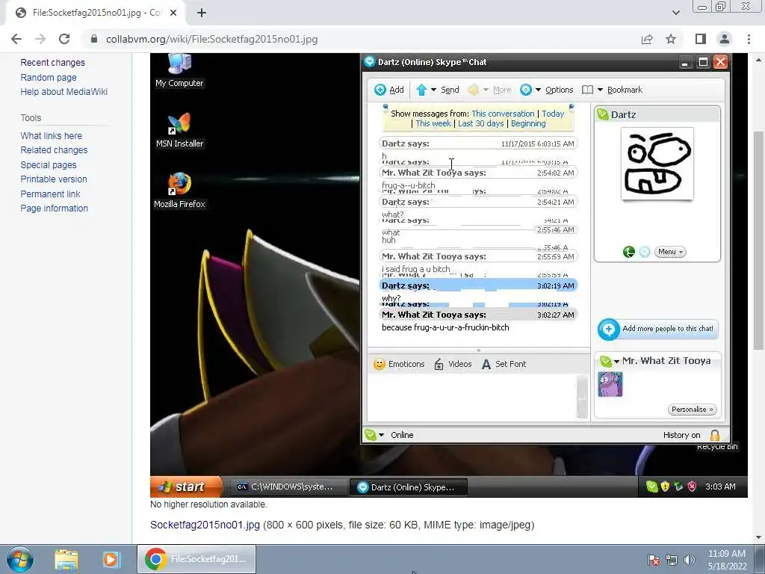The height and width of the screenshot is (574, 765).
Task: Open Windows Explorer from taskbar
Action: (x=66, y=560)
